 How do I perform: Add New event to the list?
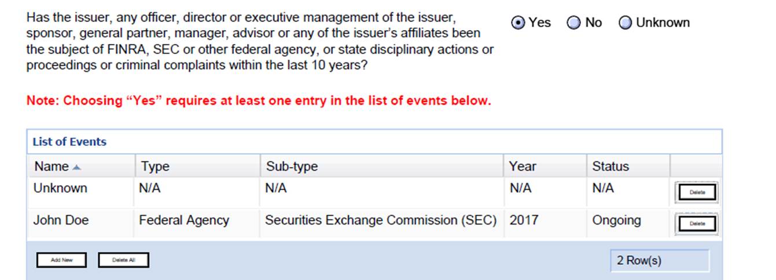[x=62, y=260]
